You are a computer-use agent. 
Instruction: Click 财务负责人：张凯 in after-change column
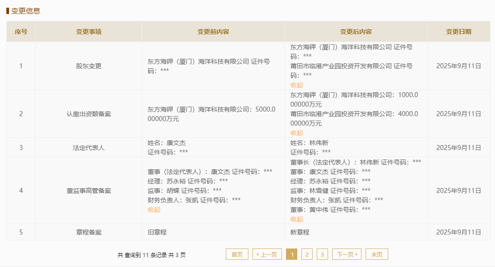coord(337,200)
